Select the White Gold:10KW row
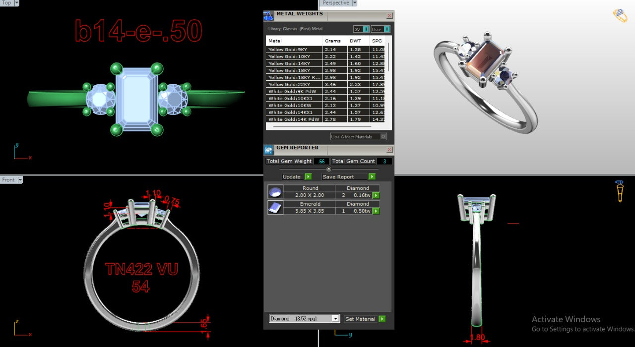This screenshot has height=347, width=635. pyautogui.click(x=326, y=106)
